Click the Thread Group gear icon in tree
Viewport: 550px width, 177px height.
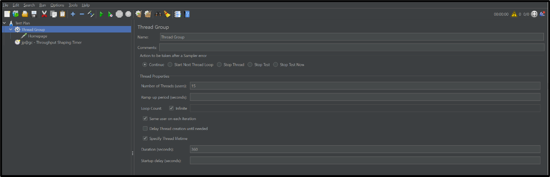click(x=17, y=30)
